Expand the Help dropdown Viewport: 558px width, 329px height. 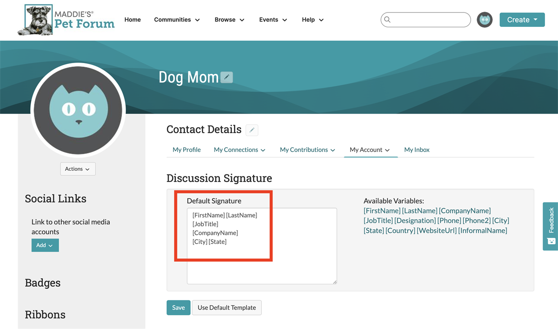[312, 19]
